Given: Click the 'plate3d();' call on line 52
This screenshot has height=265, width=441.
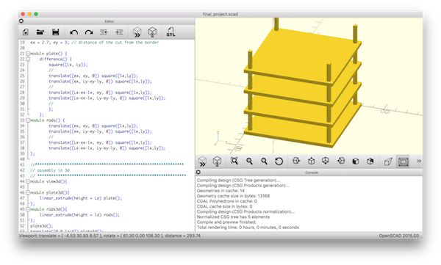Looking at the screenshot, I should pyautogui.click(x=42, y=226).
